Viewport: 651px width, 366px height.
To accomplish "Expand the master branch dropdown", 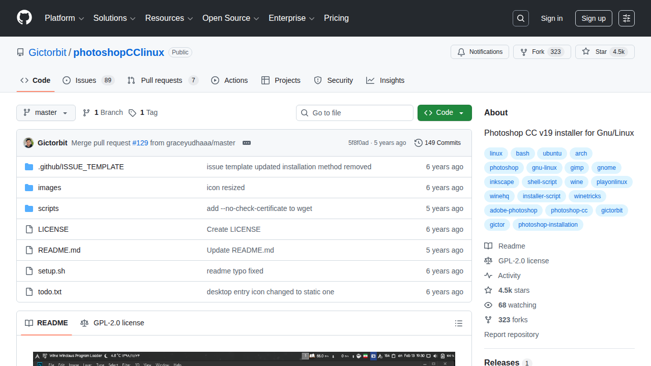I will [46, 112].
